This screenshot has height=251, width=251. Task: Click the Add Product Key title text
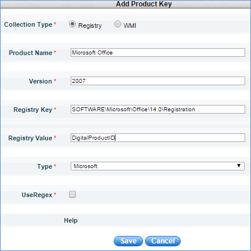point(144,4)
